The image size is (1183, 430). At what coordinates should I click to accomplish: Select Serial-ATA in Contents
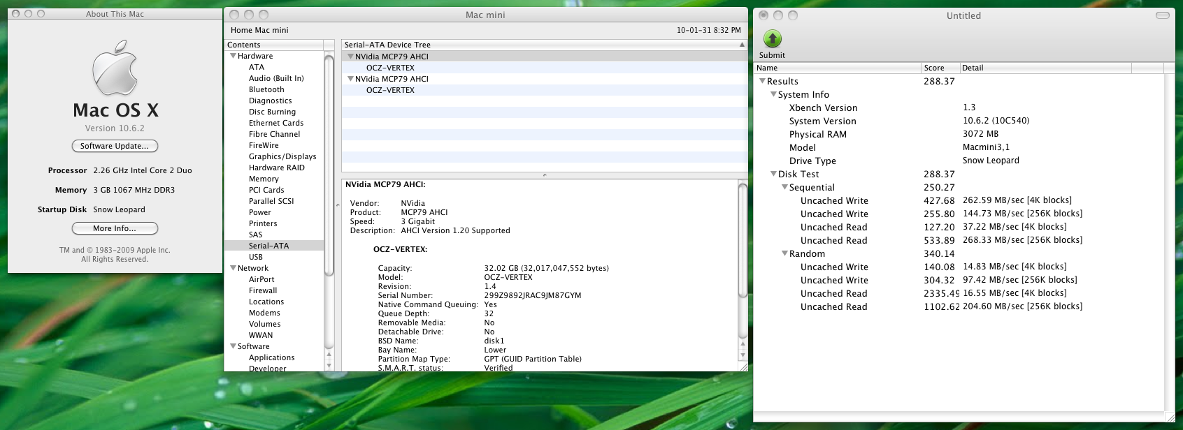click(x=274, y=246)
